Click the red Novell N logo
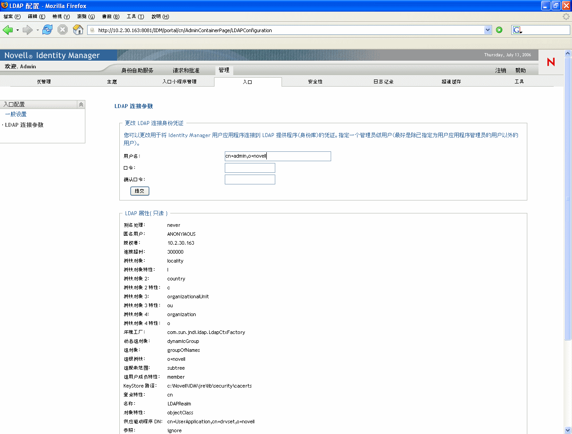Image resolution: width=572 pixels, height=434 pixels. pos(551,62)
